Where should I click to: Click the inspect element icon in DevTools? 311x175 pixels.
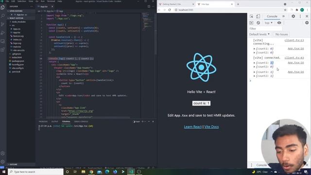[251, 16]
